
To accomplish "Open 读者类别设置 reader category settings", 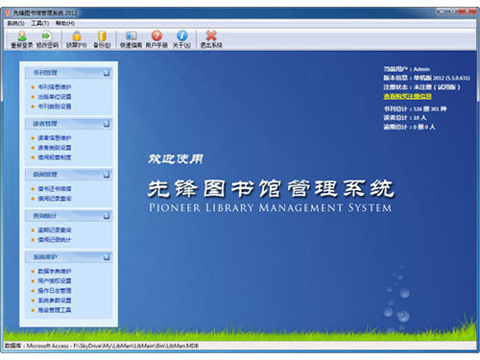I will (x=55, y=148).
